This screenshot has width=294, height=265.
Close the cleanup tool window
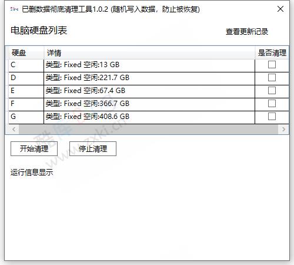pos(280,9)
